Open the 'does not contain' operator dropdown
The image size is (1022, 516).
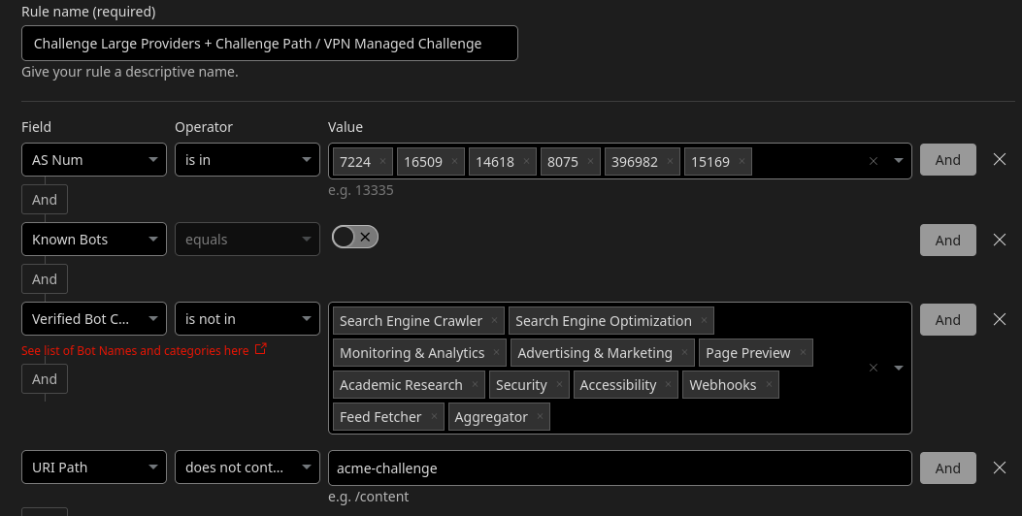pos(247,468)
